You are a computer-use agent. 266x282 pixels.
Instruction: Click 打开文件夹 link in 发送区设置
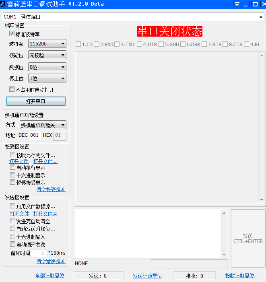click(45, 214)
